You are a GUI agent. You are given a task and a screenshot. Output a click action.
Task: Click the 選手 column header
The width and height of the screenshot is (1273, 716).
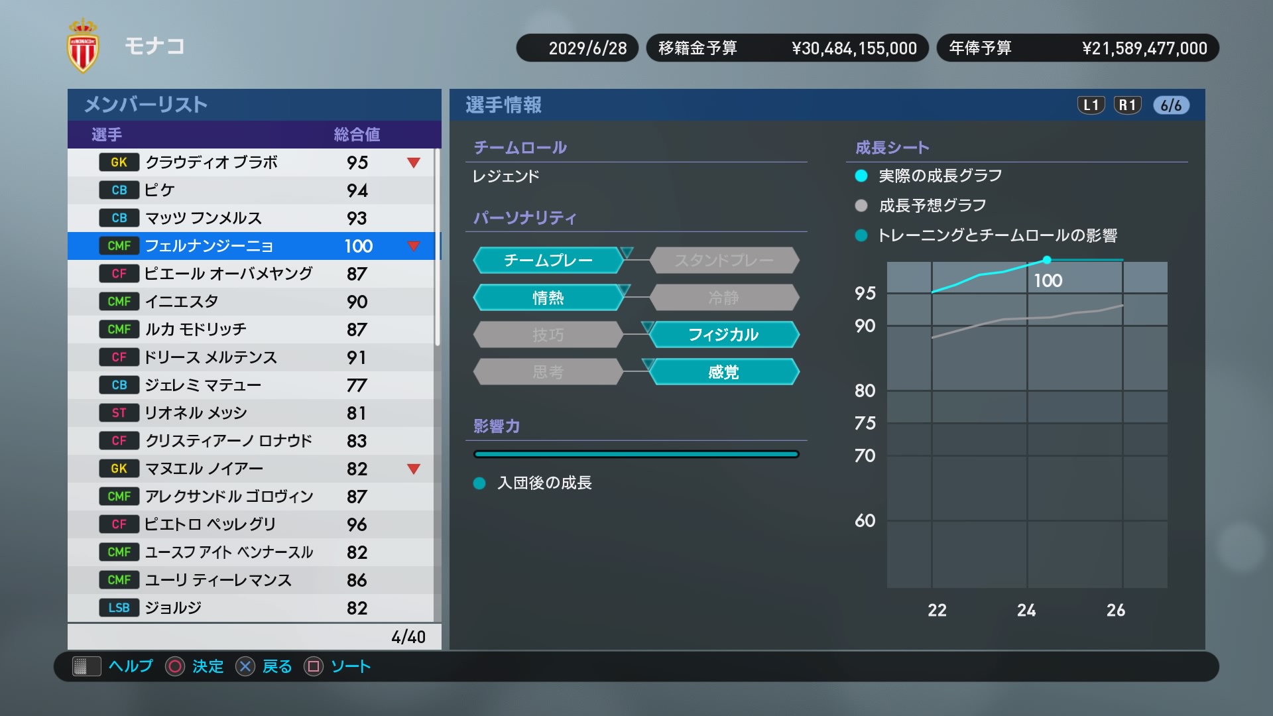[107, 135]
